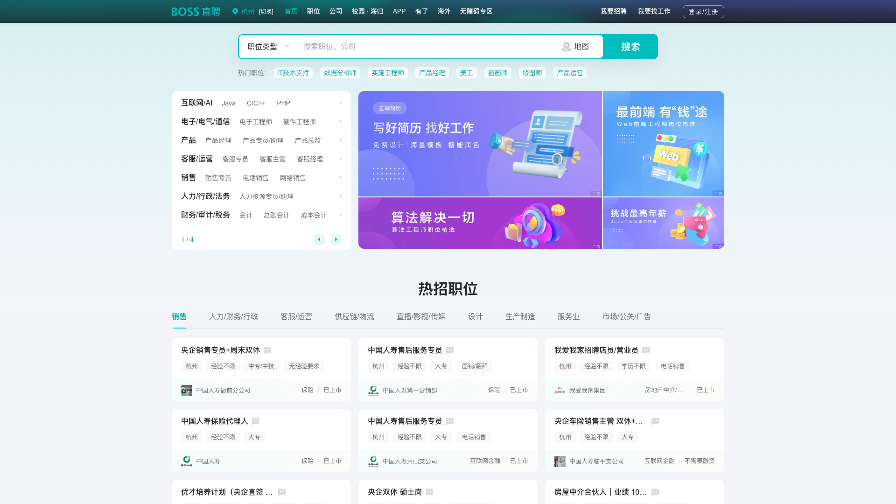
Task: Click 中国人寿衢前分公司 company logo
Action: click(x=187, y=391)
